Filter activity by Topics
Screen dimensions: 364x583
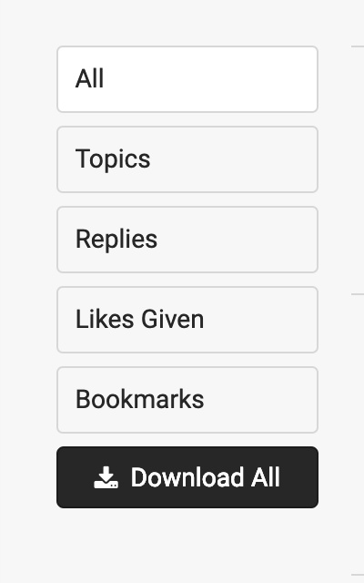pos(187,159)
